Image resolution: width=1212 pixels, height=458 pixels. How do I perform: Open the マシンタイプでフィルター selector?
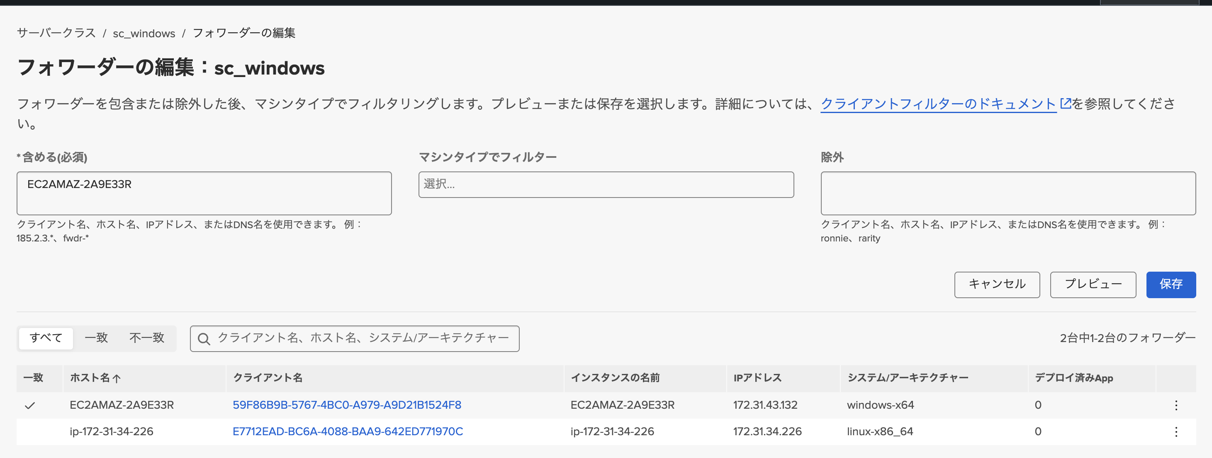click(x=606, y=185)
